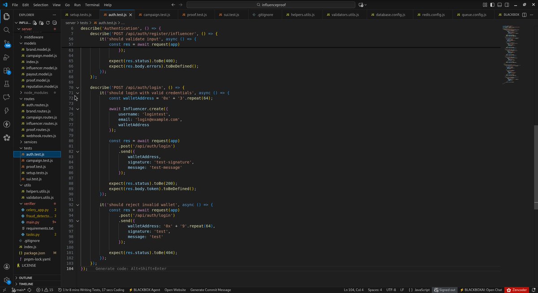Refresh the Explorer file tree
The height and width of the screenshot is (293, 538).
point(48,22)
